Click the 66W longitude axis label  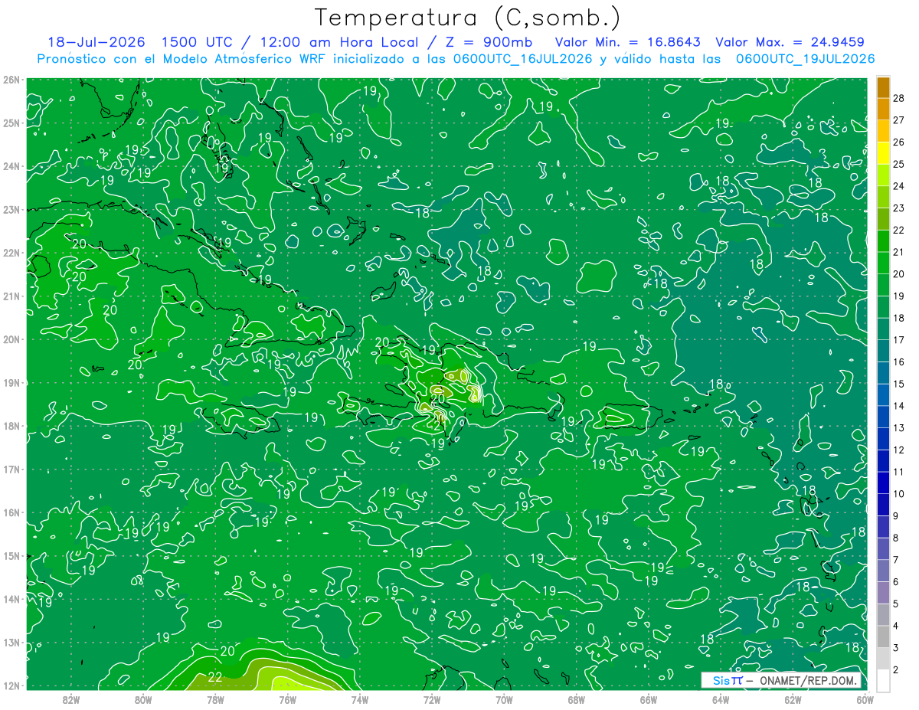(648, 699)
